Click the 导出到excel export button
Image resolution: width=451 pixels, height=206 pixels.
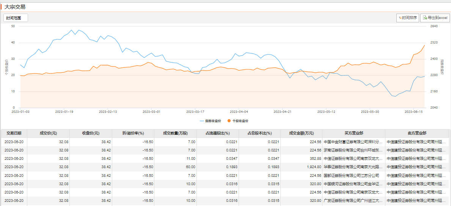[x=435, y=18]
